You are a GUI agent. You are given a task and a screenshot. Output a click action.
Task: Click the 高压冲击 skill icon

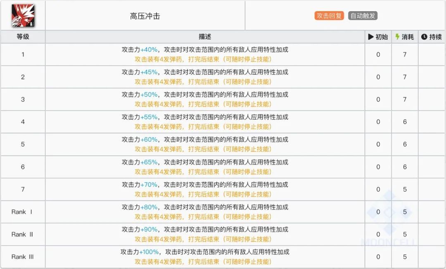click(x=23, y=15)
